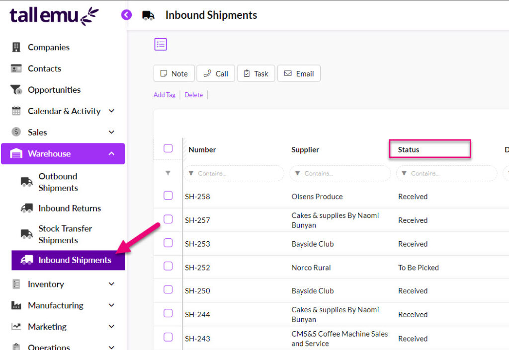The width and height of the screenshot is (509, 350).
Task: Click the Call button
Action: click(x=216, y=73)
